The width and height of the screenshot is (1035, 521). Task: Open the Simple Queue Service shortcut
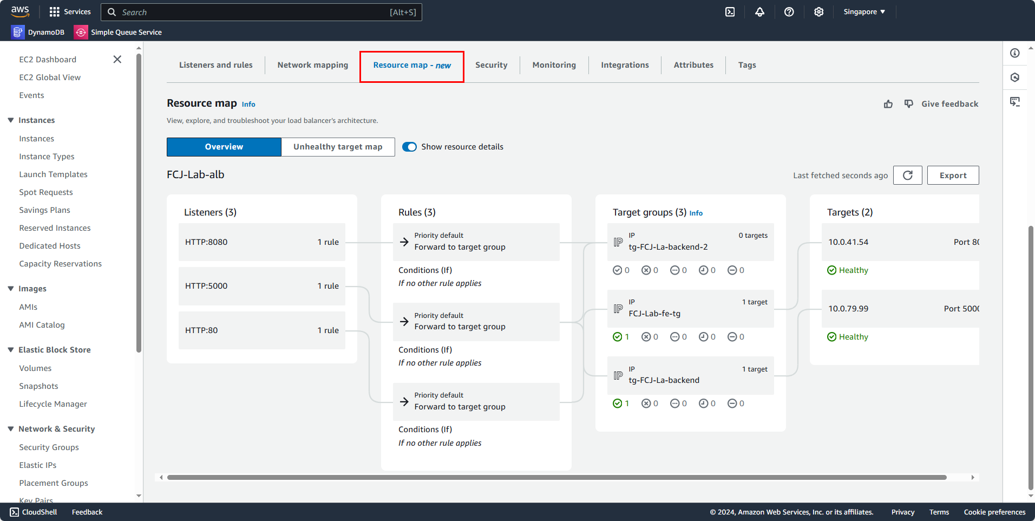click(118, 32)
